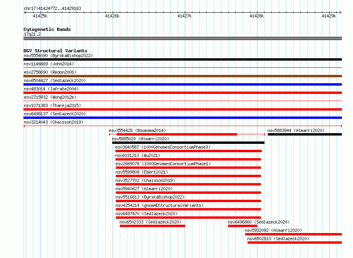
Task: Select the red bar of nsv4254214
Action: pos(188,209)
